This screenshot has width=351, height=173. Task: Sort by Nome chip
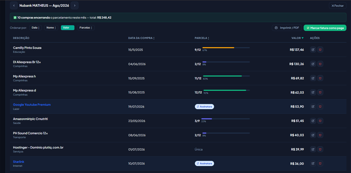click(51, 28)
